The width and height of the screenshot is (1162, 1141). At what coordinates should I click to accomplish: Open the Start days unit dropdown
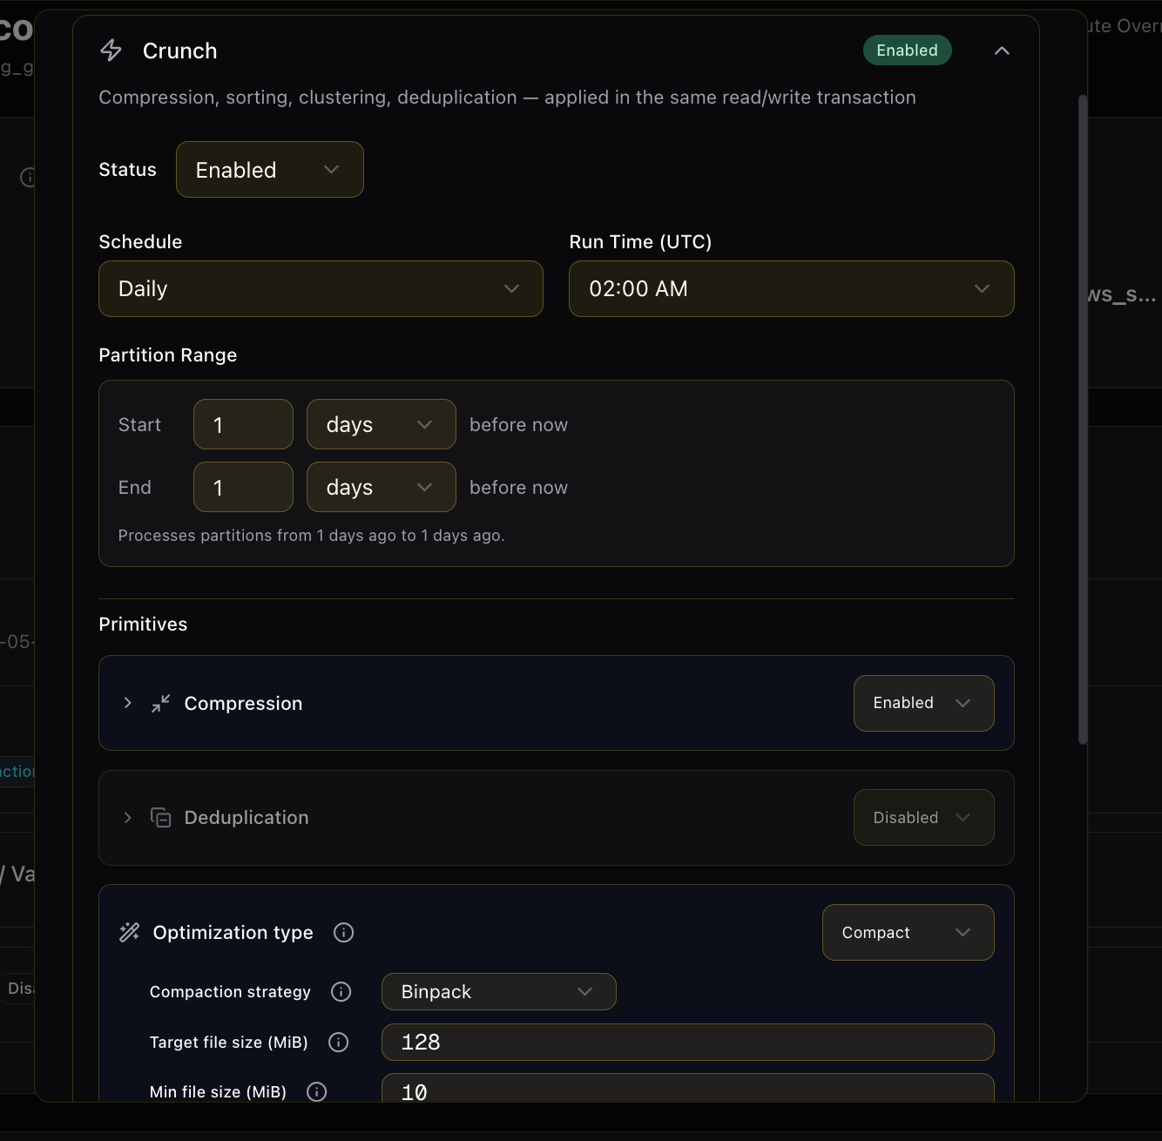381,425
